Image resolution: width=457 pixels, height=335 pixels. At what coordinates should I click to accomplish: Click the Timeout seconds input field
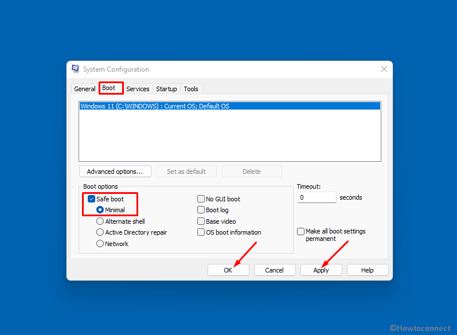pos(317,197)
